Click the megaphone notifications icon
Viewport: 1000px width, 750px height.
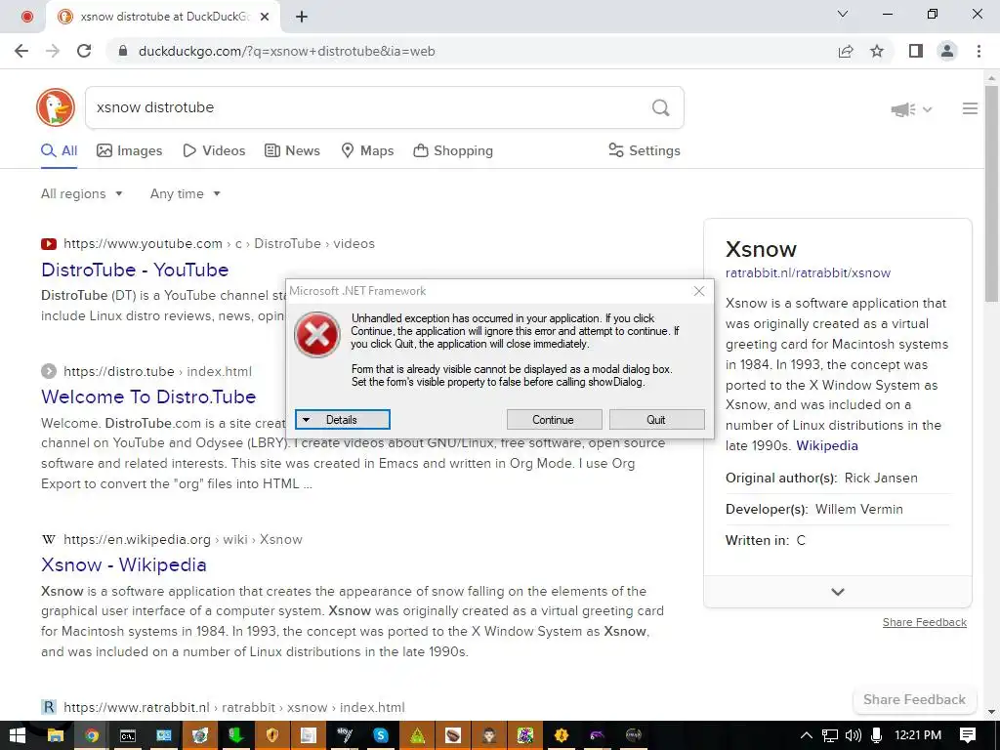pos(902,109)
